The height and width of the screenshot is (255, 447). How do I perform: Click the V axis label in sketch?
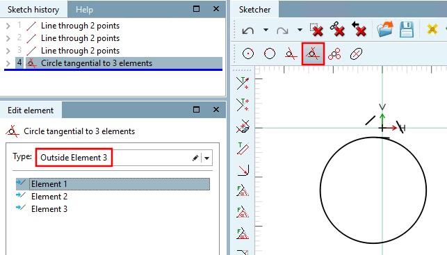[x=382, y=107]
